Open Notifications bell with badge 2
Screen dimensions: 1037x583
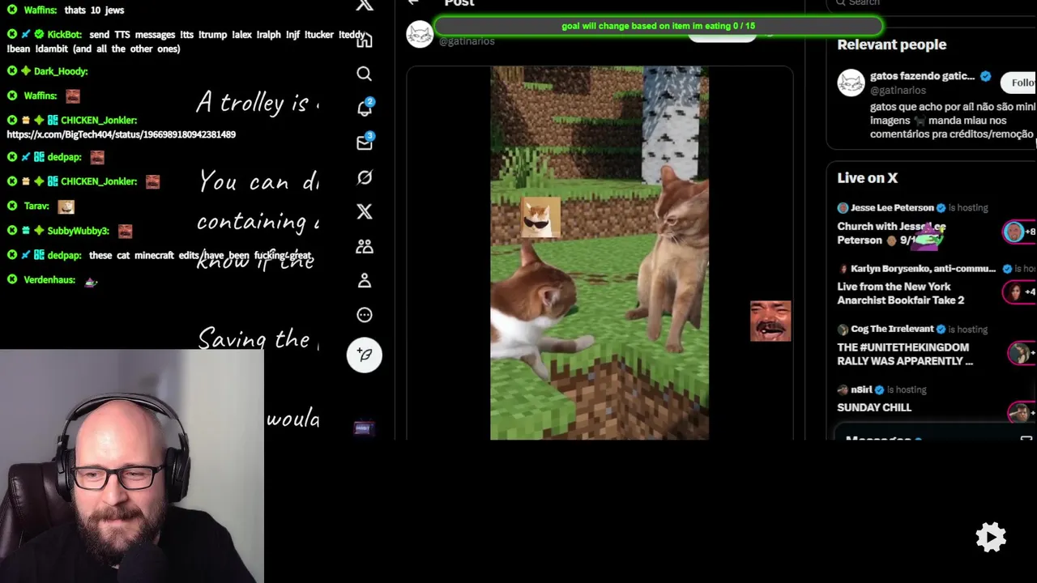(x=365, y=108)
